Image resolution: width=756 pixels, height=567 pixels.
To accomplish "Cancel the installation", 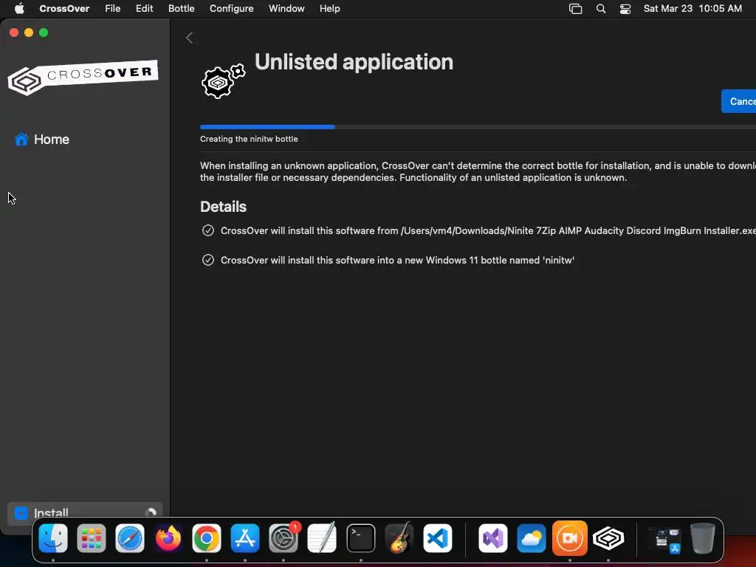I will 738,101.
